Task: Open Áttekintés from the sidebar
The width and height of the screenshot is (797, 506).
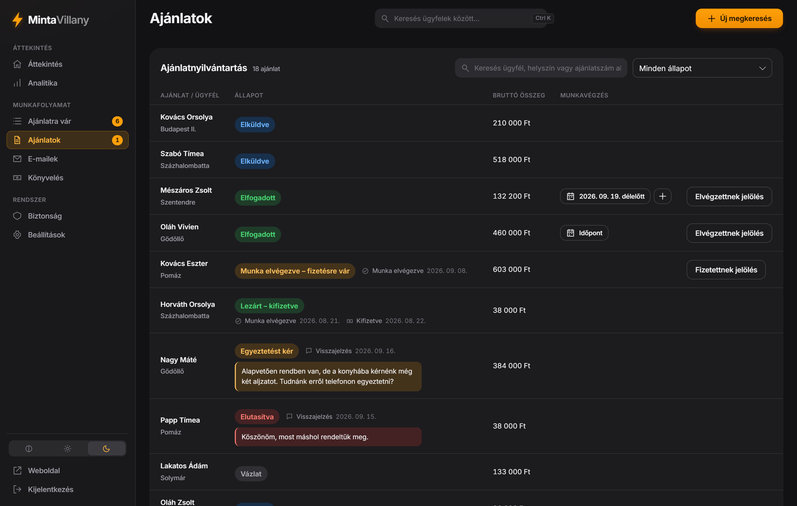Action: (x=67, y=64)
